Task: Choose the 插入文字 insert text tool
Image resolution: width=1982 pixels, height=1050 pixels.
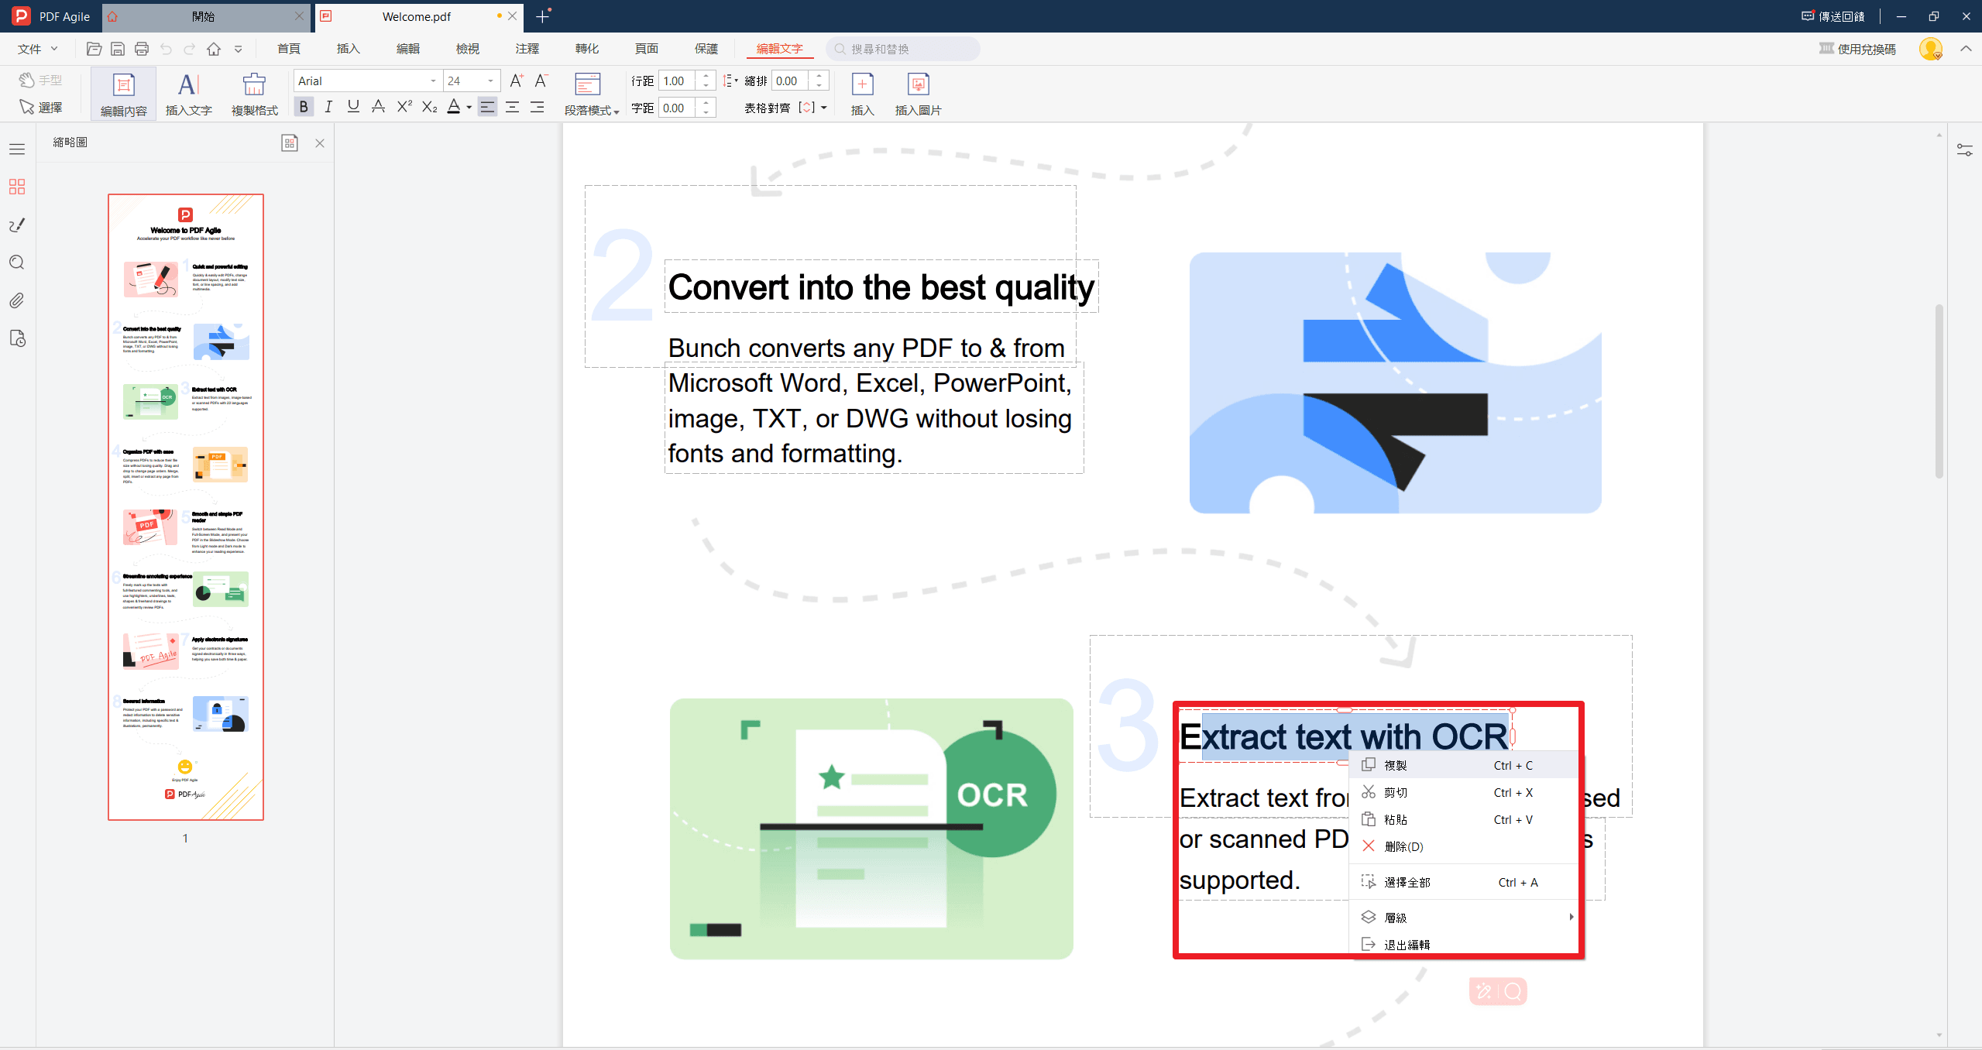Action: [189, 94]
